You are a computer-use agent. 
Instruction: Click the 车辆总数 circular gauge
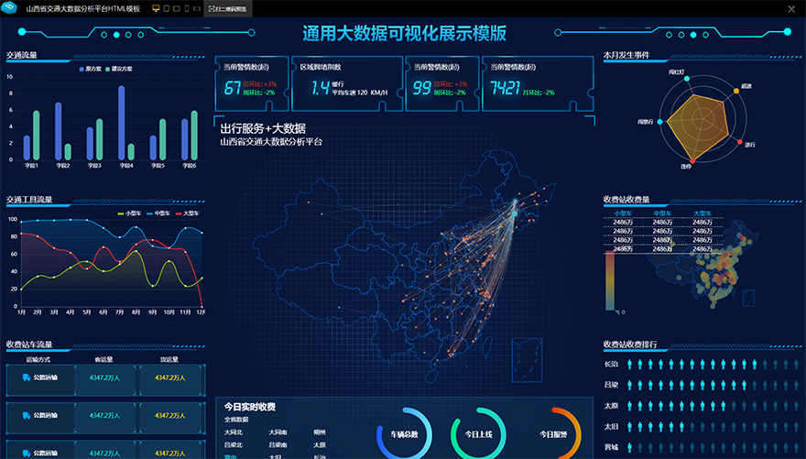[404, 433]
